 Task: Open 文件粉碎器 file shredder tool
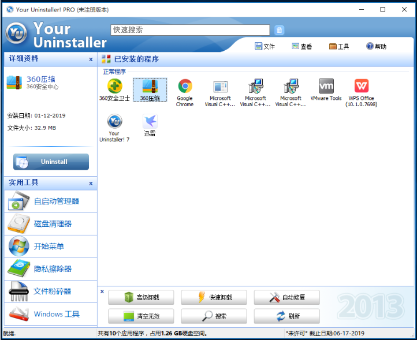click(x=50, y=292)
